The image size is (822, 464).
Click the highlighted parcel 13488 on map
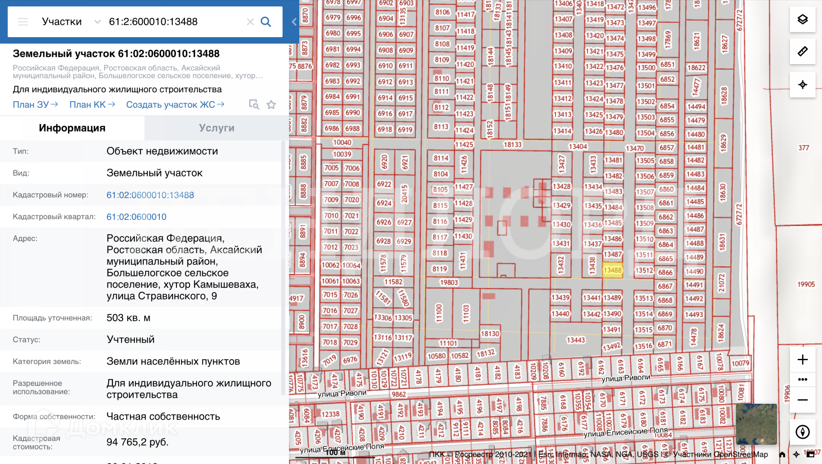tap(612, 270)
